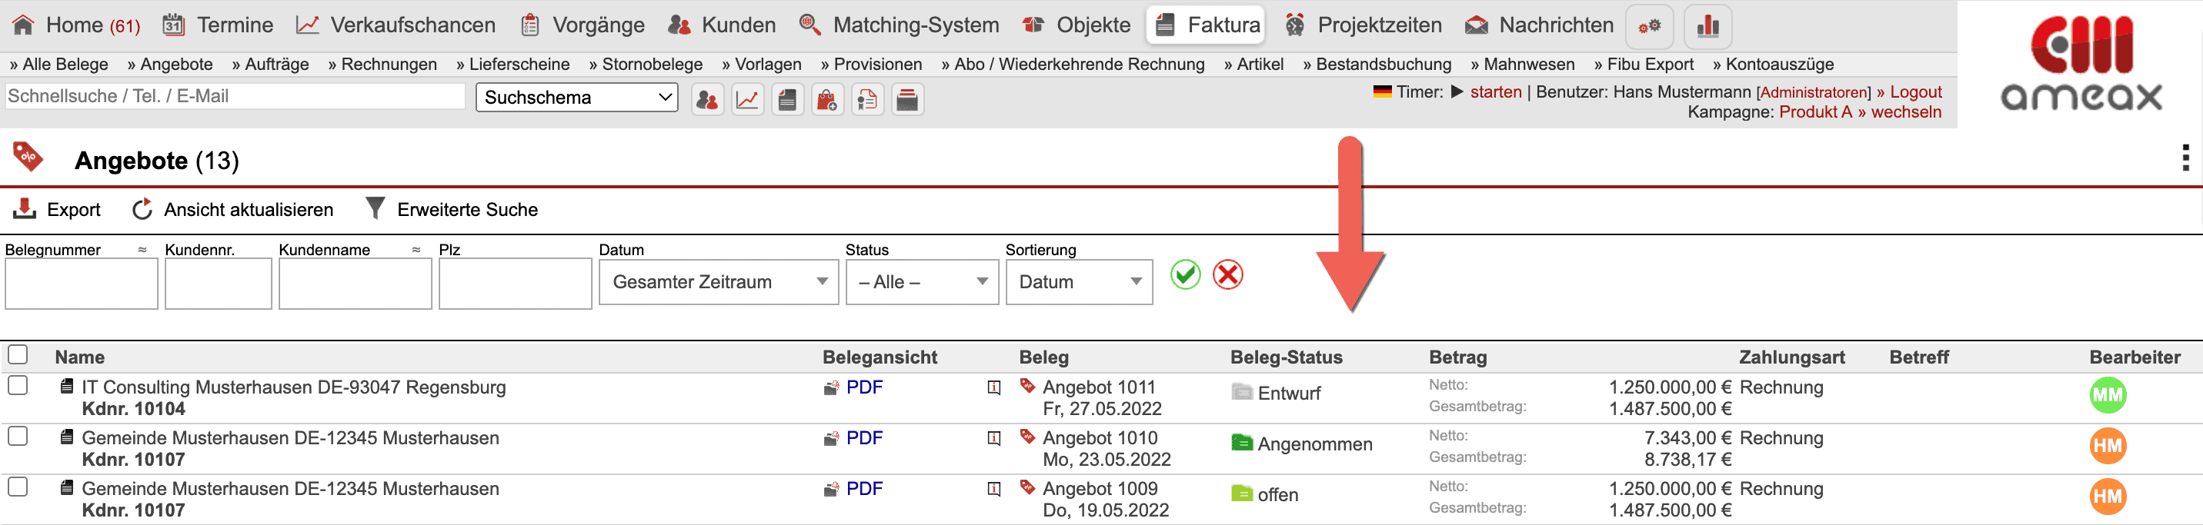
Task: Open the Rechnungen submenu
Action: click(x=382, y=64)
